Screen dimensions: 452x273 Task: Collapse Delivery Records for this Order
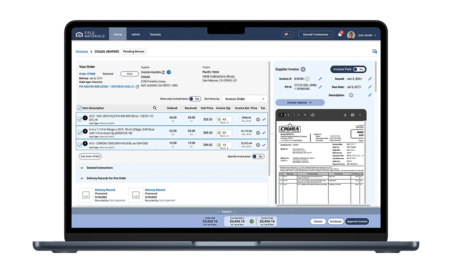(173, 178)
